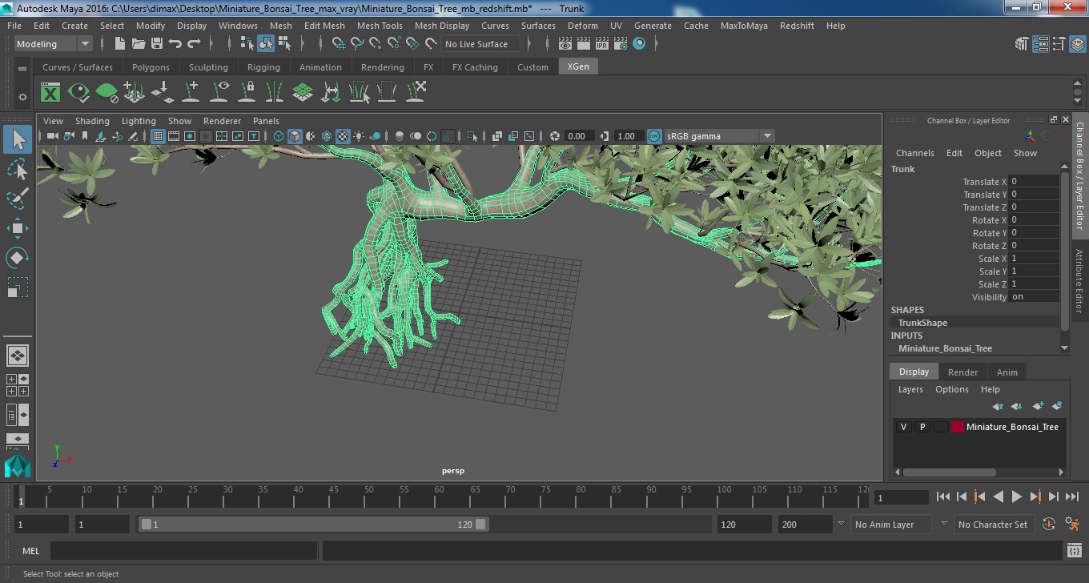Open the layer editor Options menu

952,389
